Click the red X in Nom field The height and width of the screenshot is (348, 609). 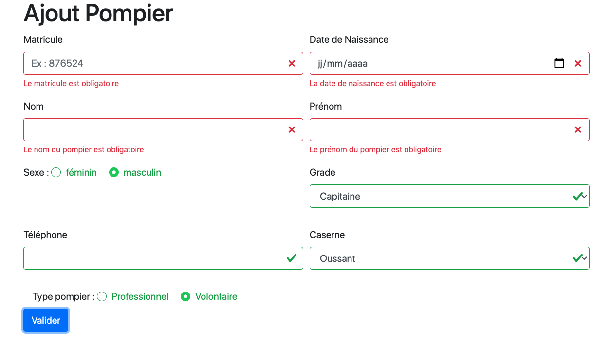tap(292, 129)
